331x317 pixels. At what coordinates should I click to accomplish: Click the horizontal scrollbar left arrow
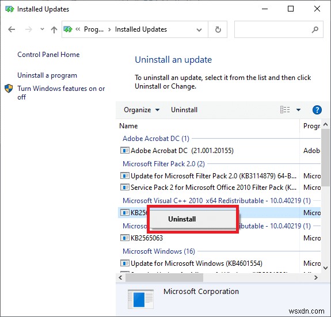(x=120, y=278)
